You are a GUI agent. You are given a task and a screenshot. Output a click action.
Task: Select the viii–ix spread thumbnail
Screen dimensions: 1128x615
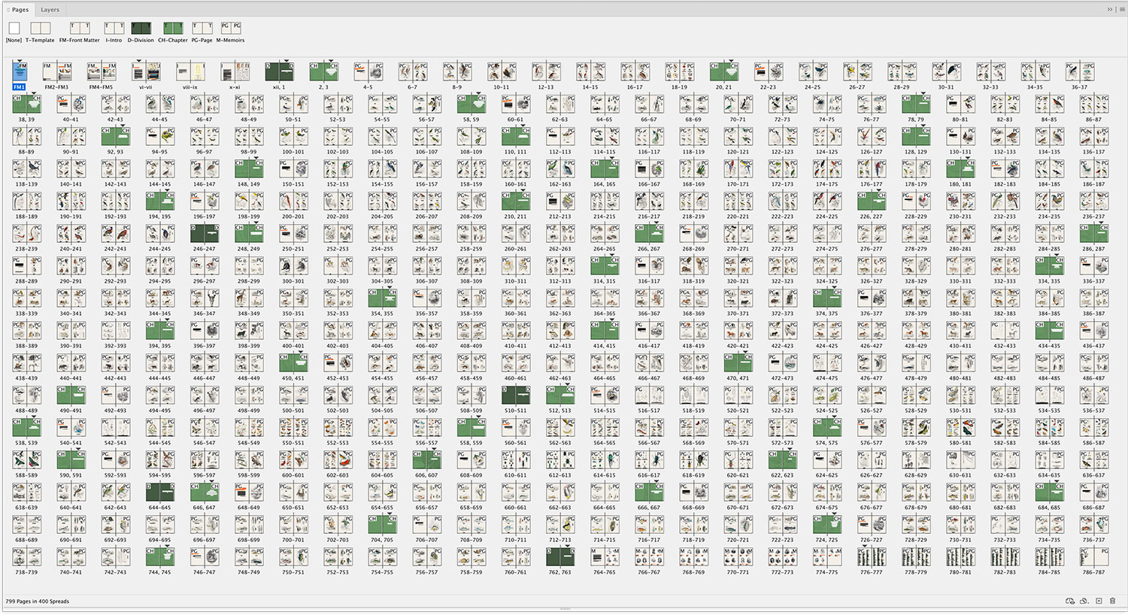click(x=190, y=72)
